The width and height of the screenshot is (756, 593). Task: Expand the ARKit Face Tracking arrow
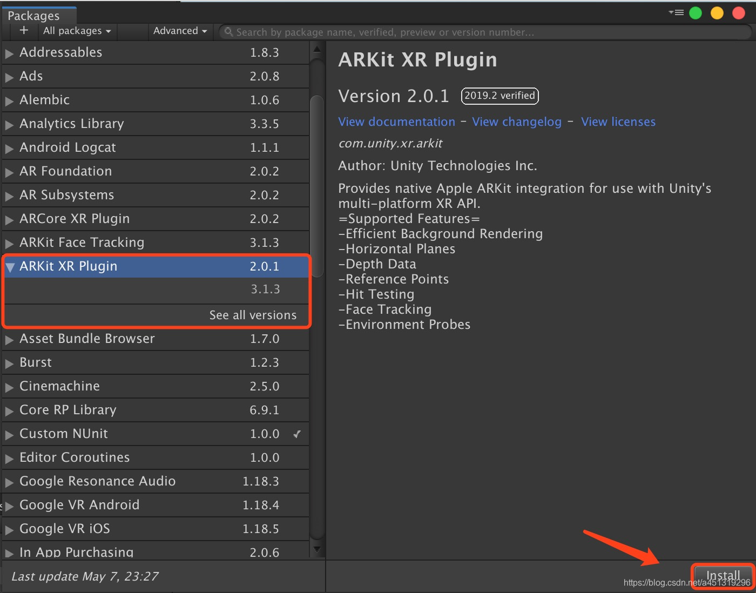(x=9, y=244)
